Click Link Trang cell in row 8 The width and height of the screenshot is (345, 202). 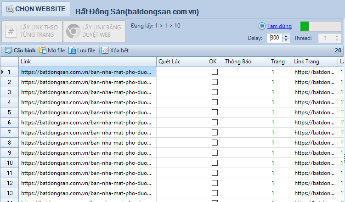point(315,143)
